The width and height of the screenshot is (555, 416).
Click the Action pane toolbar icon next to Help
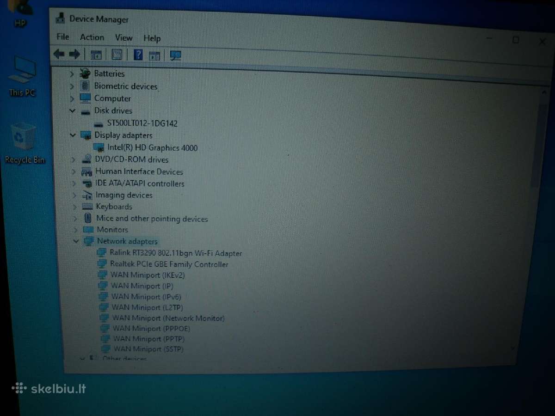[x=154, y=55]
